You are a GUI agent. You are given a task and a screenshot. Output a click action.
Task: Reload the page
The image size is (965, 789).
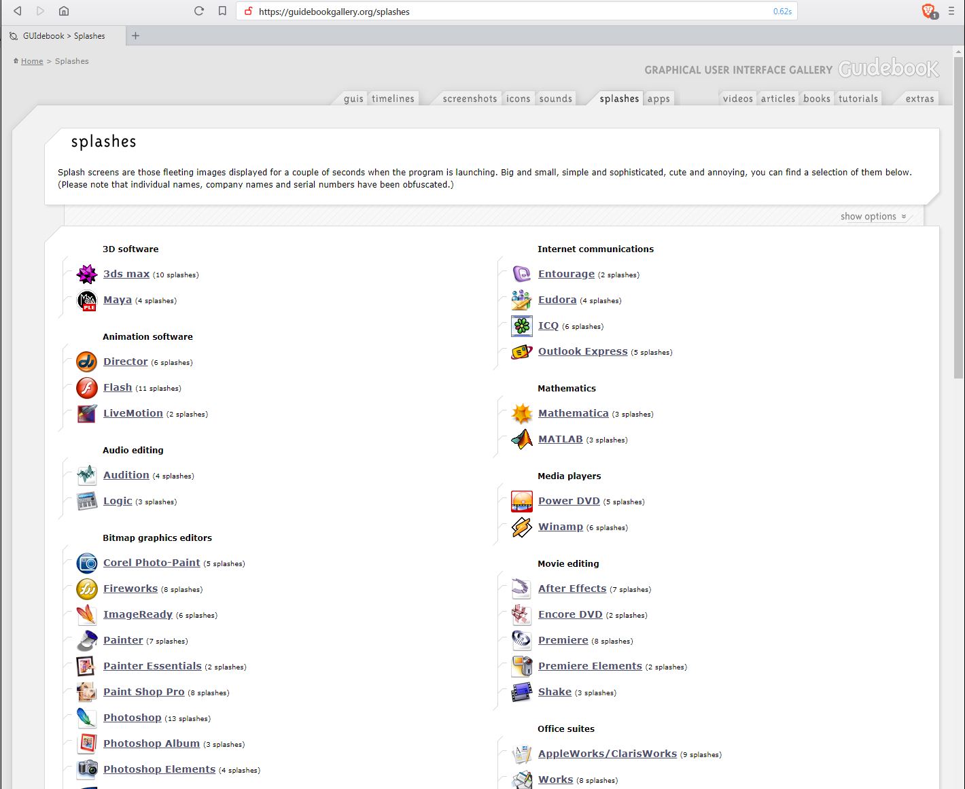coord(199,11)
